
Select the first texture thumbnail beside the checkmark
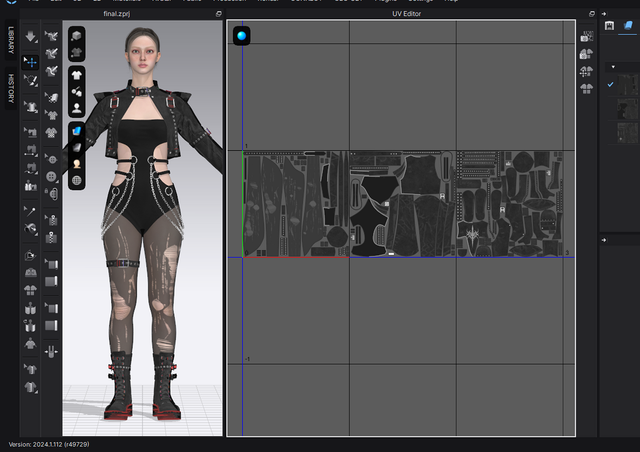coord(628,85)
